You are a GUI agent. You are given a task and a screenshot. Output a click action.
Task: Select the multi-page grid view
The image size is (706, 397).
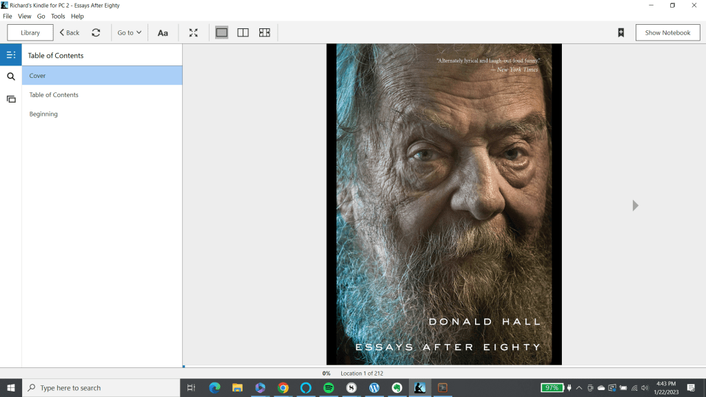tap(264, 32)
